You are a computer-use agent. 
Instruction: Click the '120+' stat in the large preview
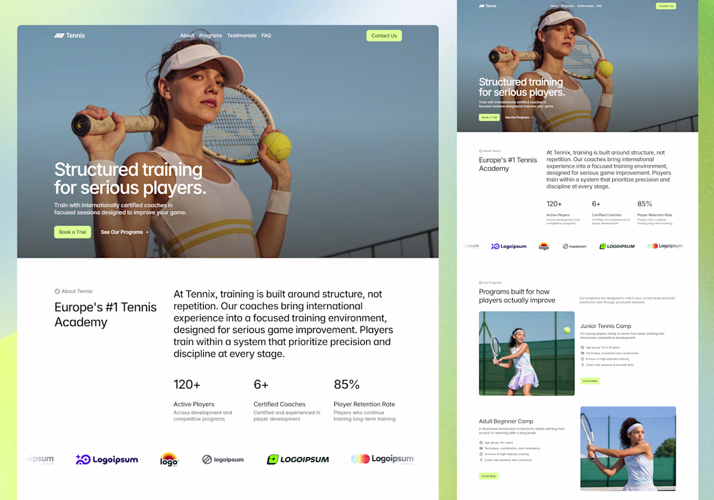click(187, 385)
